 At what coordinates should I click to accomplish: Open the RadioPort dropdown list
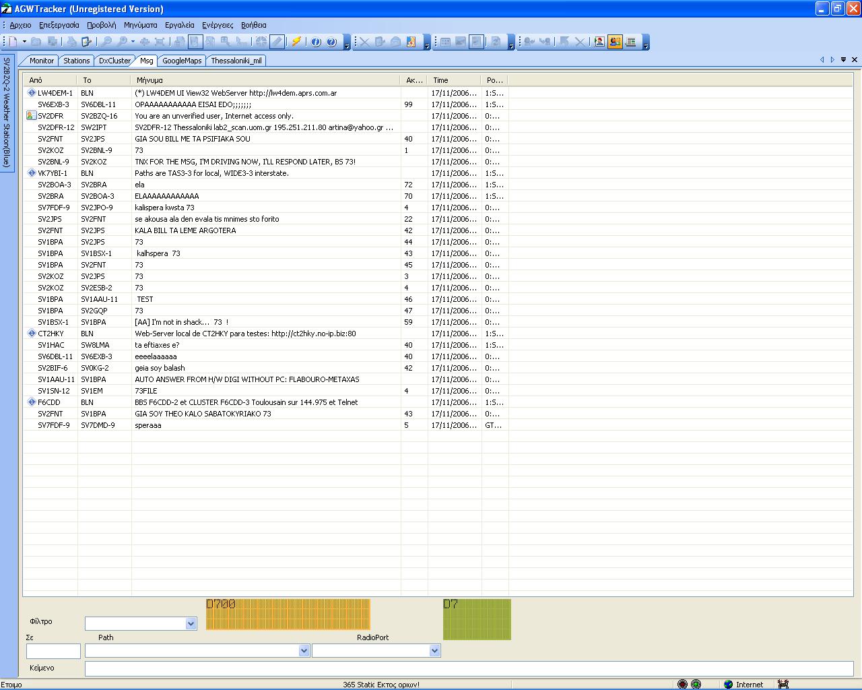click(x=434, y=651)
